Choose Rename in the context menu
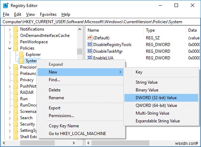Image resolution: width=201 pixels, height=147 pixels. point(80,98)
